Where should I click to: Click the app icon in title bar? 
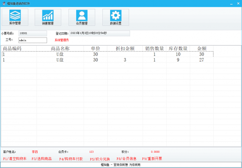(x=3, y=3)
